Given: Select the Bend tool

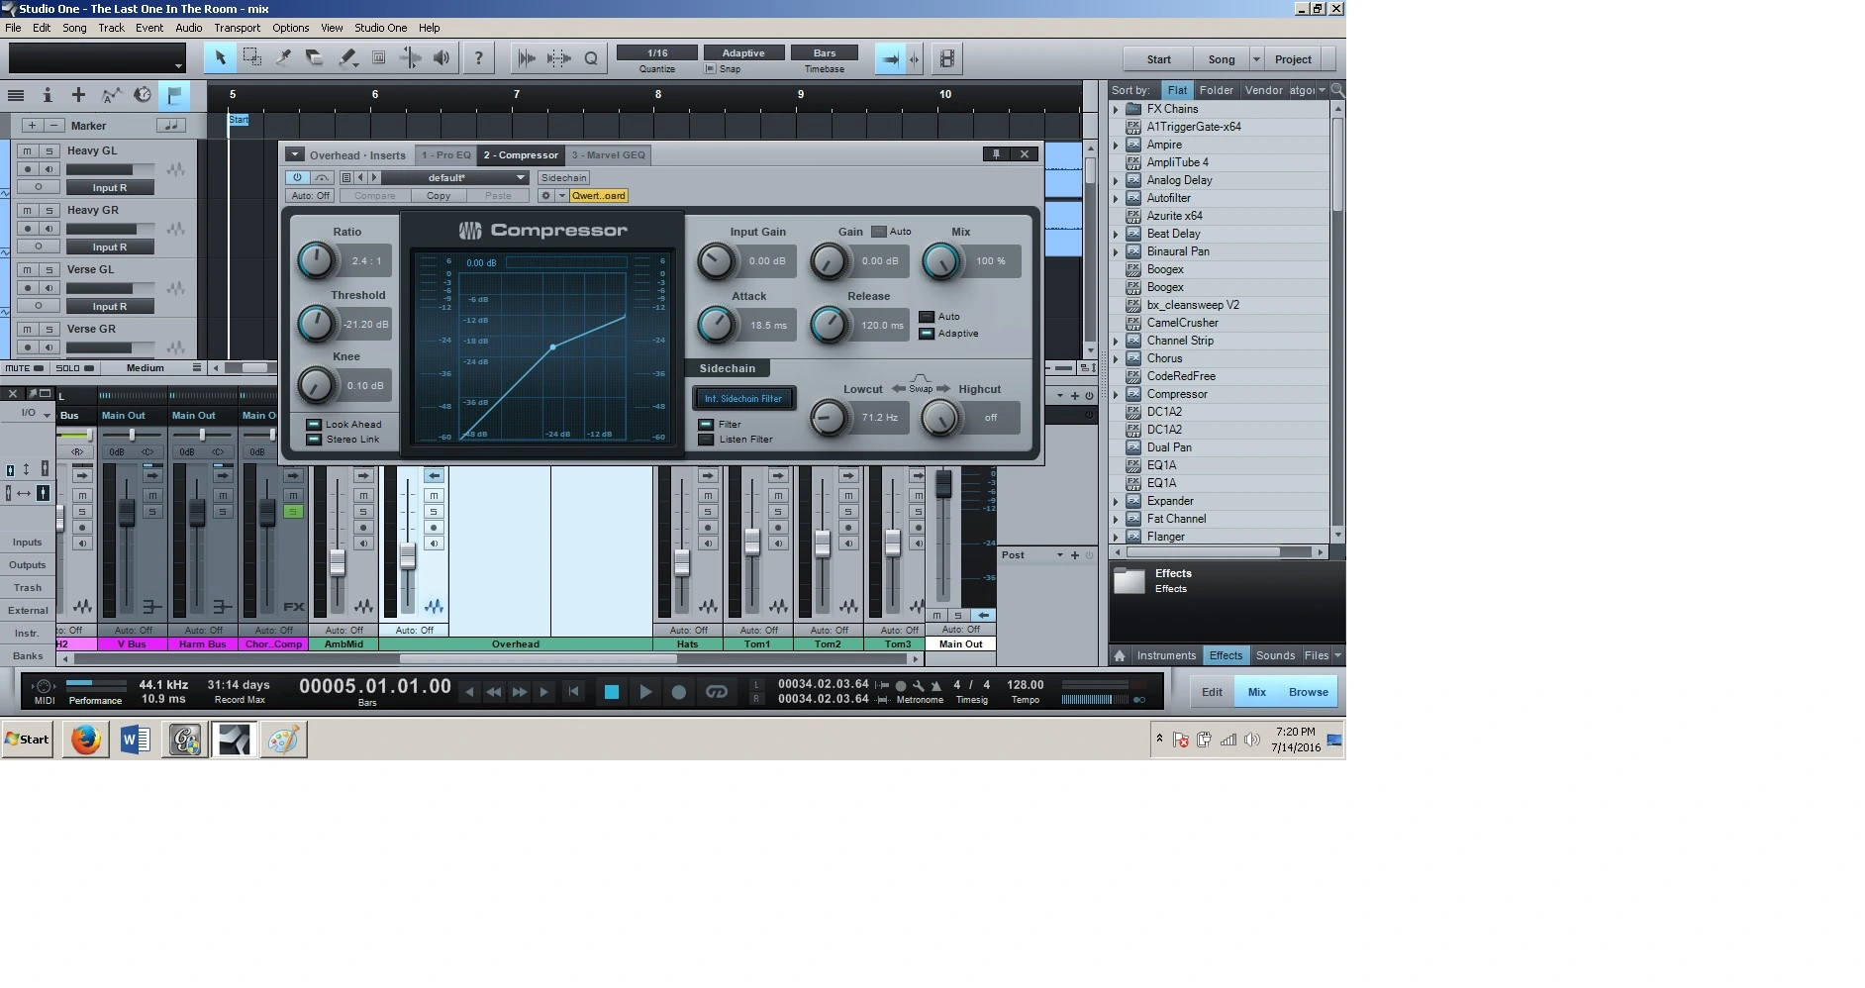Looking at the screenshot, I should (410, 58).
